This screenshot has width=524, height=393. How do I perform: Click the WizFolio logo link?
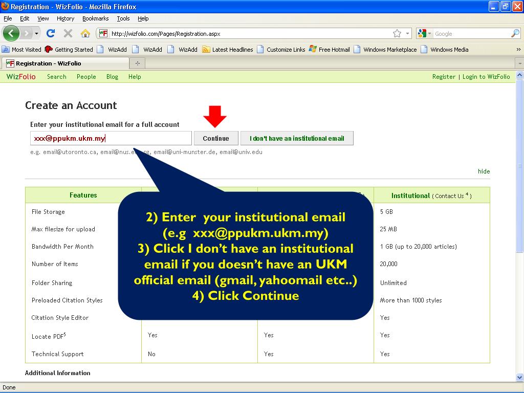(21, 77)
